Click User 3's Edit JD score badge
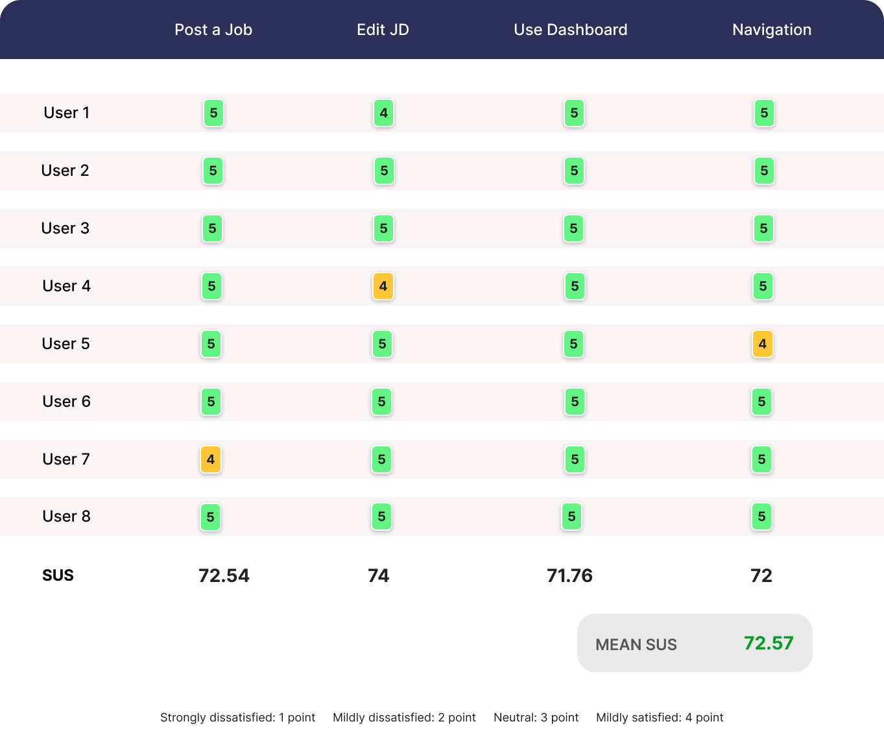Viewport: 884px width, 739px height. (x=383, y=228)
